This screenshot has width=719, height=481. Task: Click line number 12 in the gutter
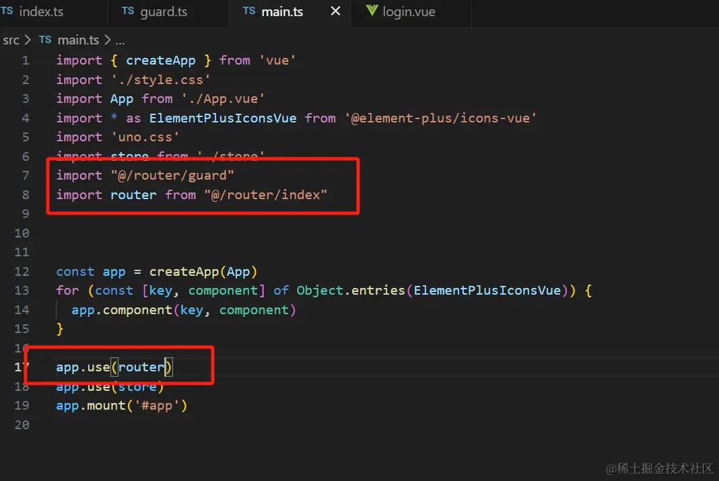[x=22, y=272]
